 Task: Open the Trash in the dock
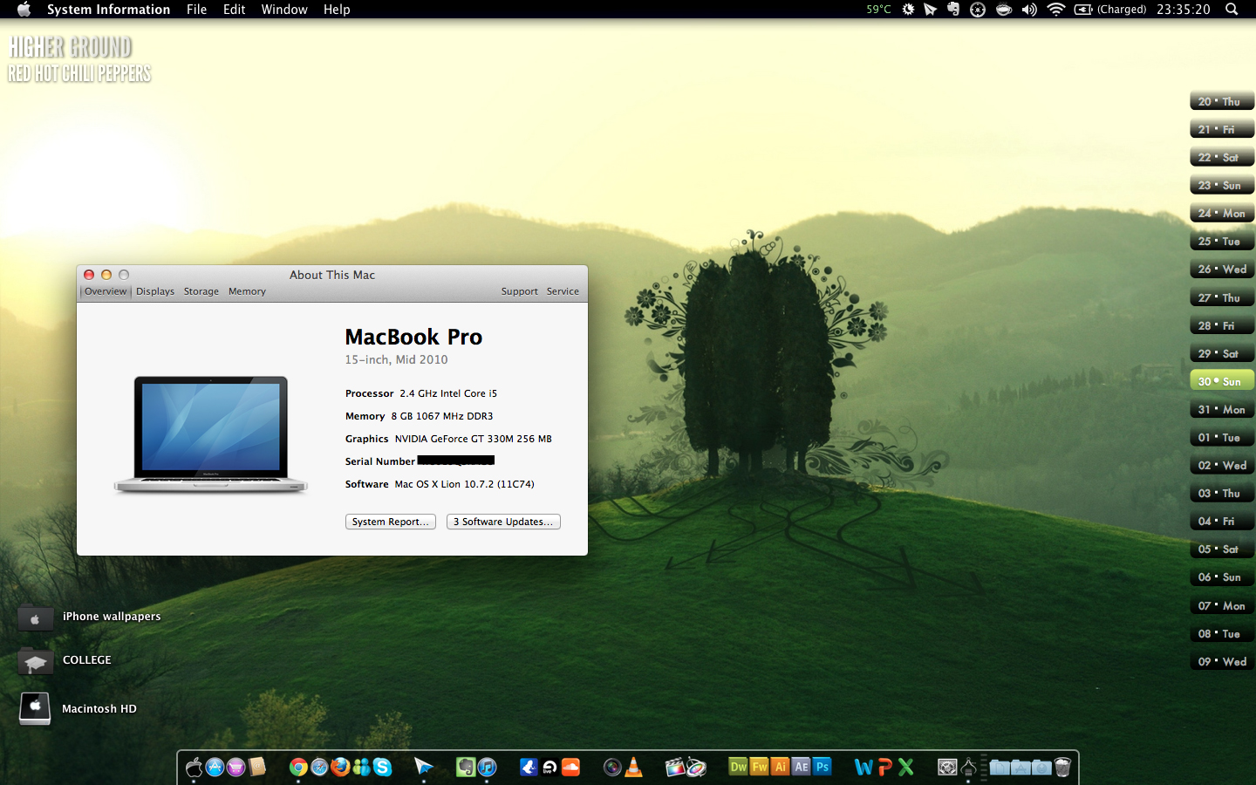coord(1062,767)
